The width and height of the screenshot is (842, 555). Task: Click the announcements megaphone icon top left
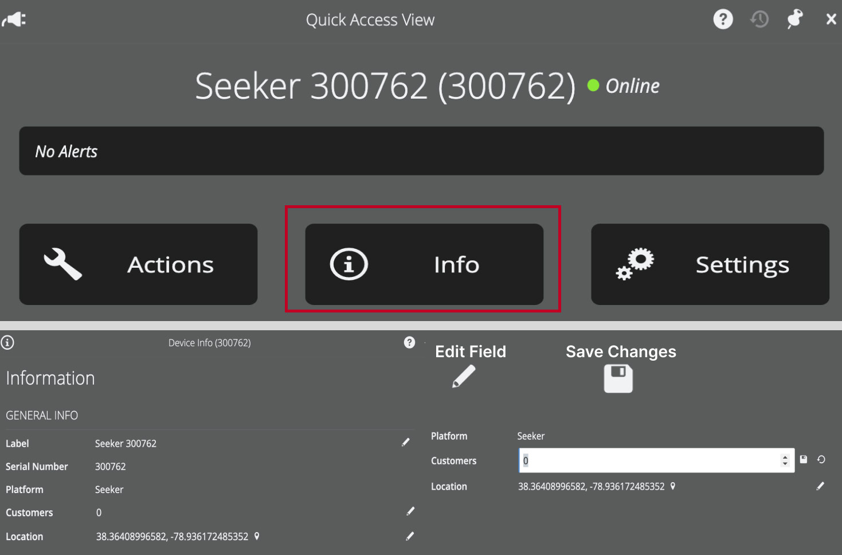pos(14,19)
